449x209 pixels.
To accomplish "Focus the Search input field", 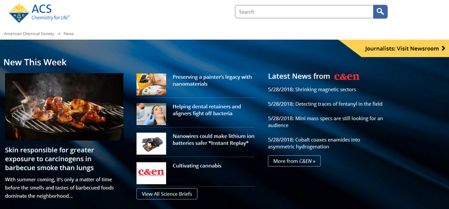I will (304, 12).
